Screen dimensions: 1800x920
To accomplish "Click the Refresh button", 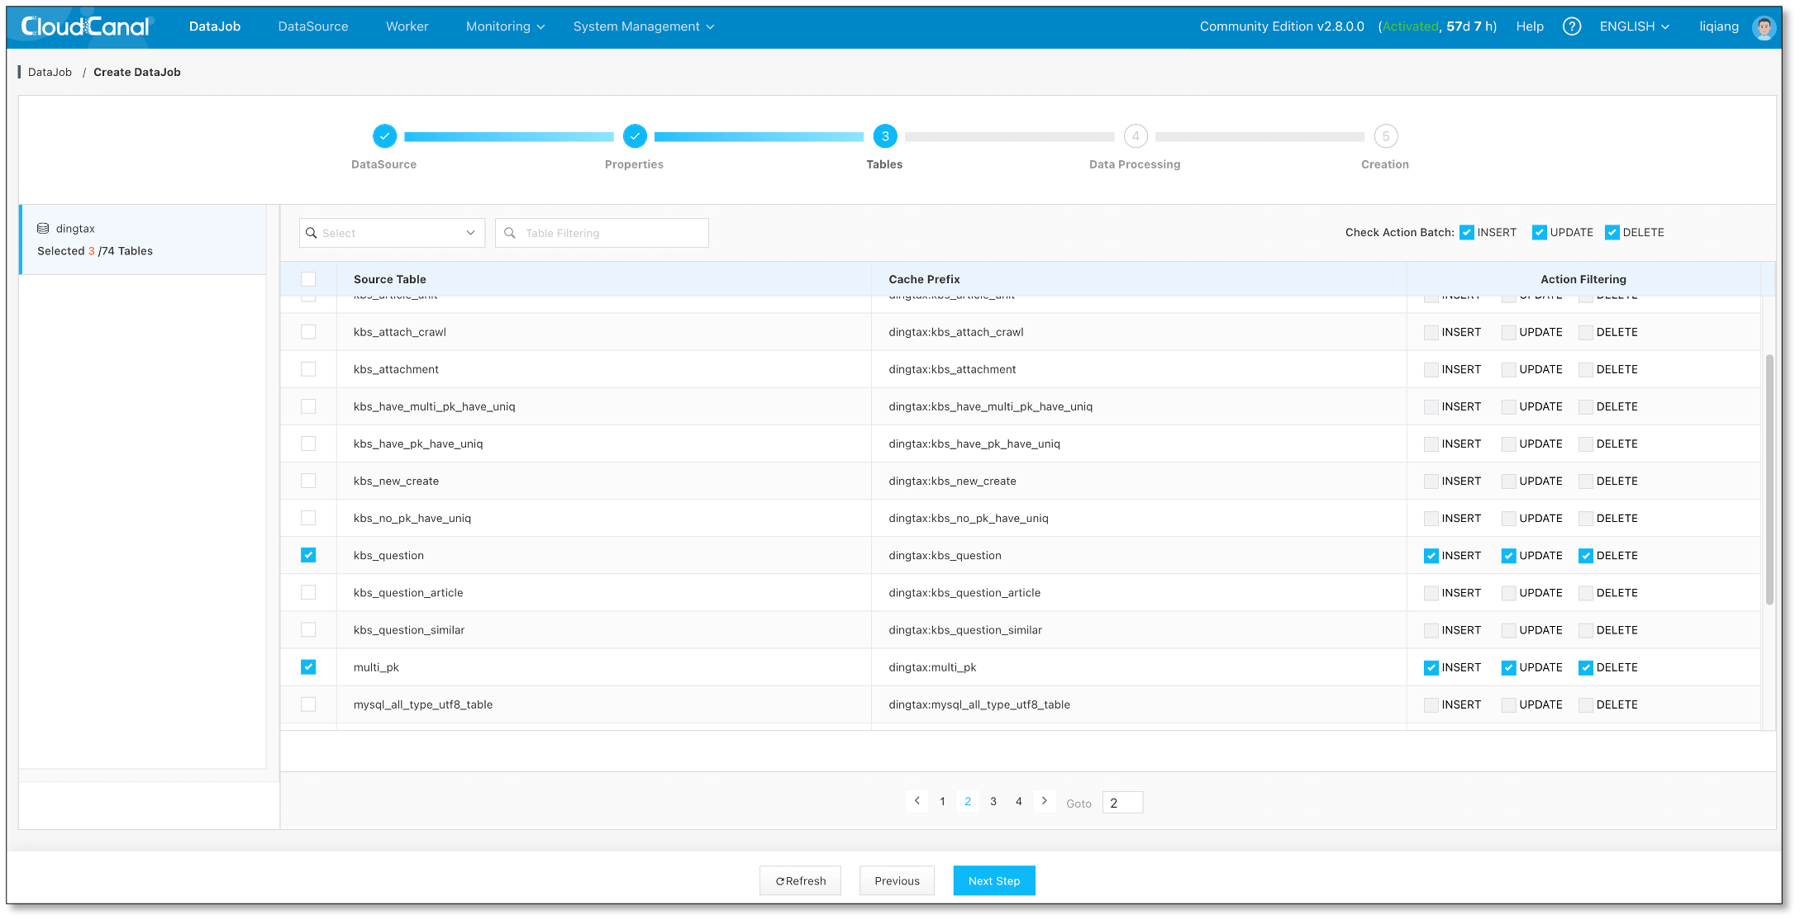I will click(x=800, y=881).
